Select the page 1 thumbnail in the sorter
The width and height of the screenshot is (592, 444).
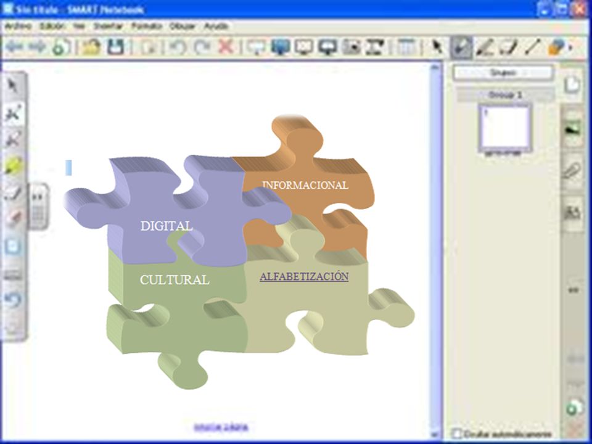point(505,128)
